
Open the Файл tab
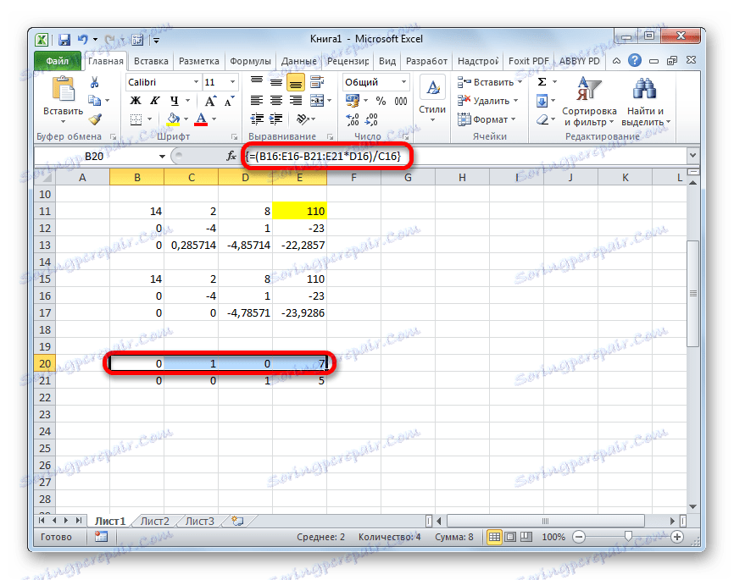click(x=58, y=61)
